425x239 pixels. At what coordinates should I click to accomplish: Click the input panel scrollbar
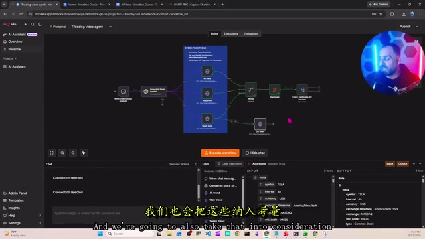pos(333,180)
